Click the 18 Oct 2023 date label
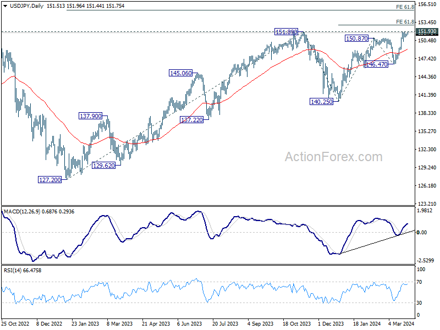This screenshot has width=440, height=330. coord(296,323)
